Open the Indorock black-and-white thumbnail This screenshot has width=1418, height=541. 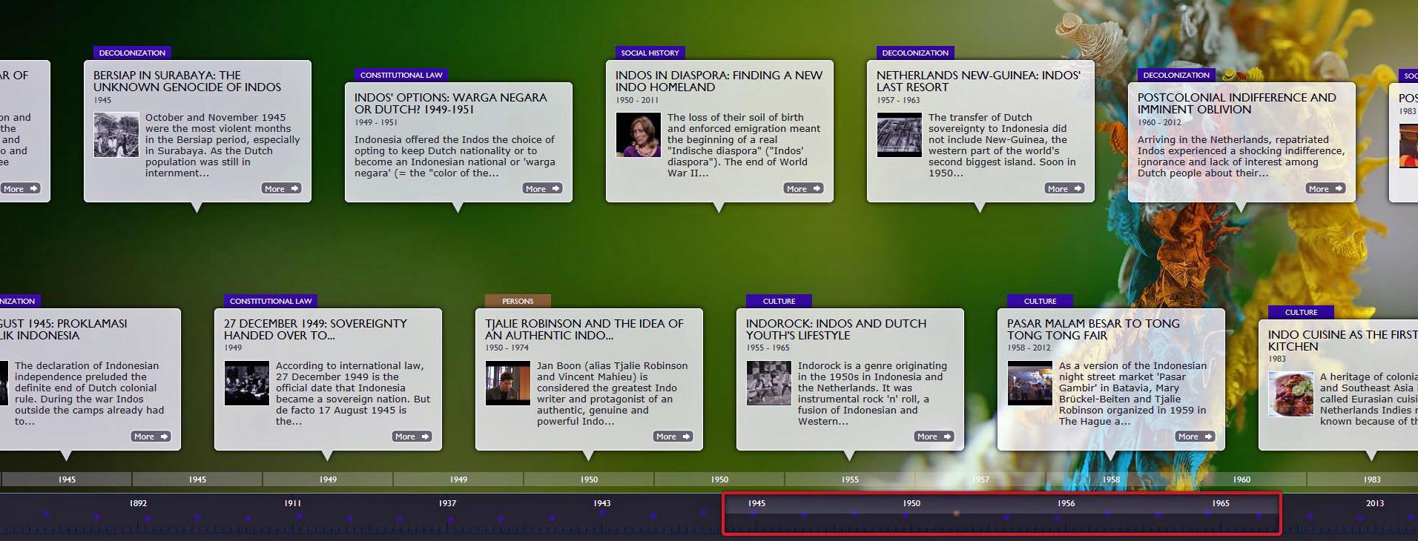click(x=768, y=383)
